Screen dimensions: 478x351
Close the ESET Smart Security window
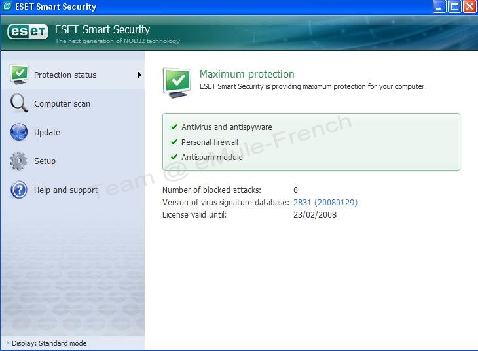pyautogui.click(x=469, y=7)
